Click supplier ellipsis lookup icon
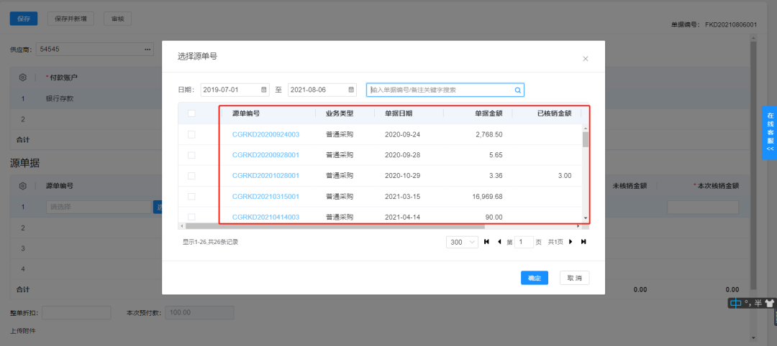The width and height of the screenshot is (777, 346). 147,50
